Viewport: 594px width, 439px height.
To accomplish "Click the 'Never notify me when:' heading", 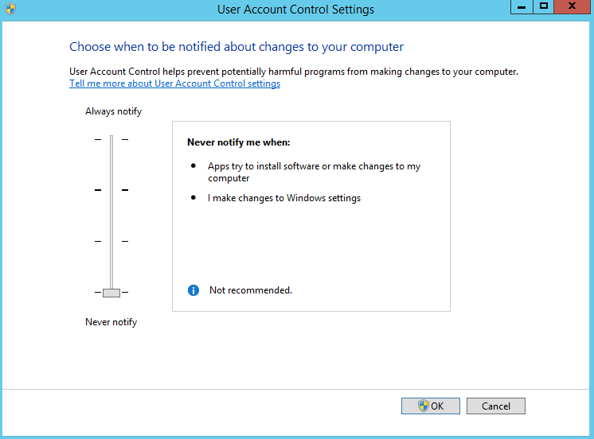I will (x=239, y=142).
